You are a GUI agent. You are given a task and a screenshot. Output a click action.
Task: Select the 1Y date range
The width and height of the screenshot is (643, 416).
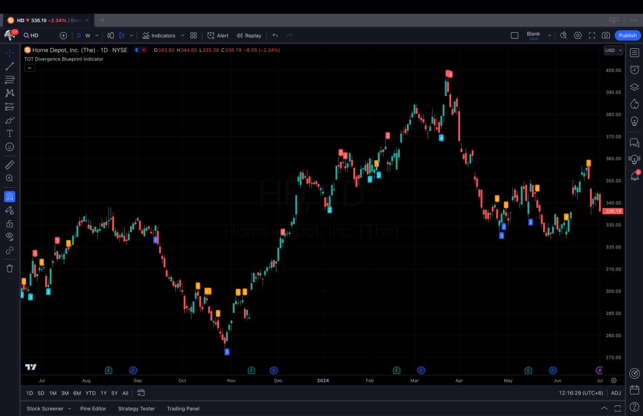tap(103, 393)
